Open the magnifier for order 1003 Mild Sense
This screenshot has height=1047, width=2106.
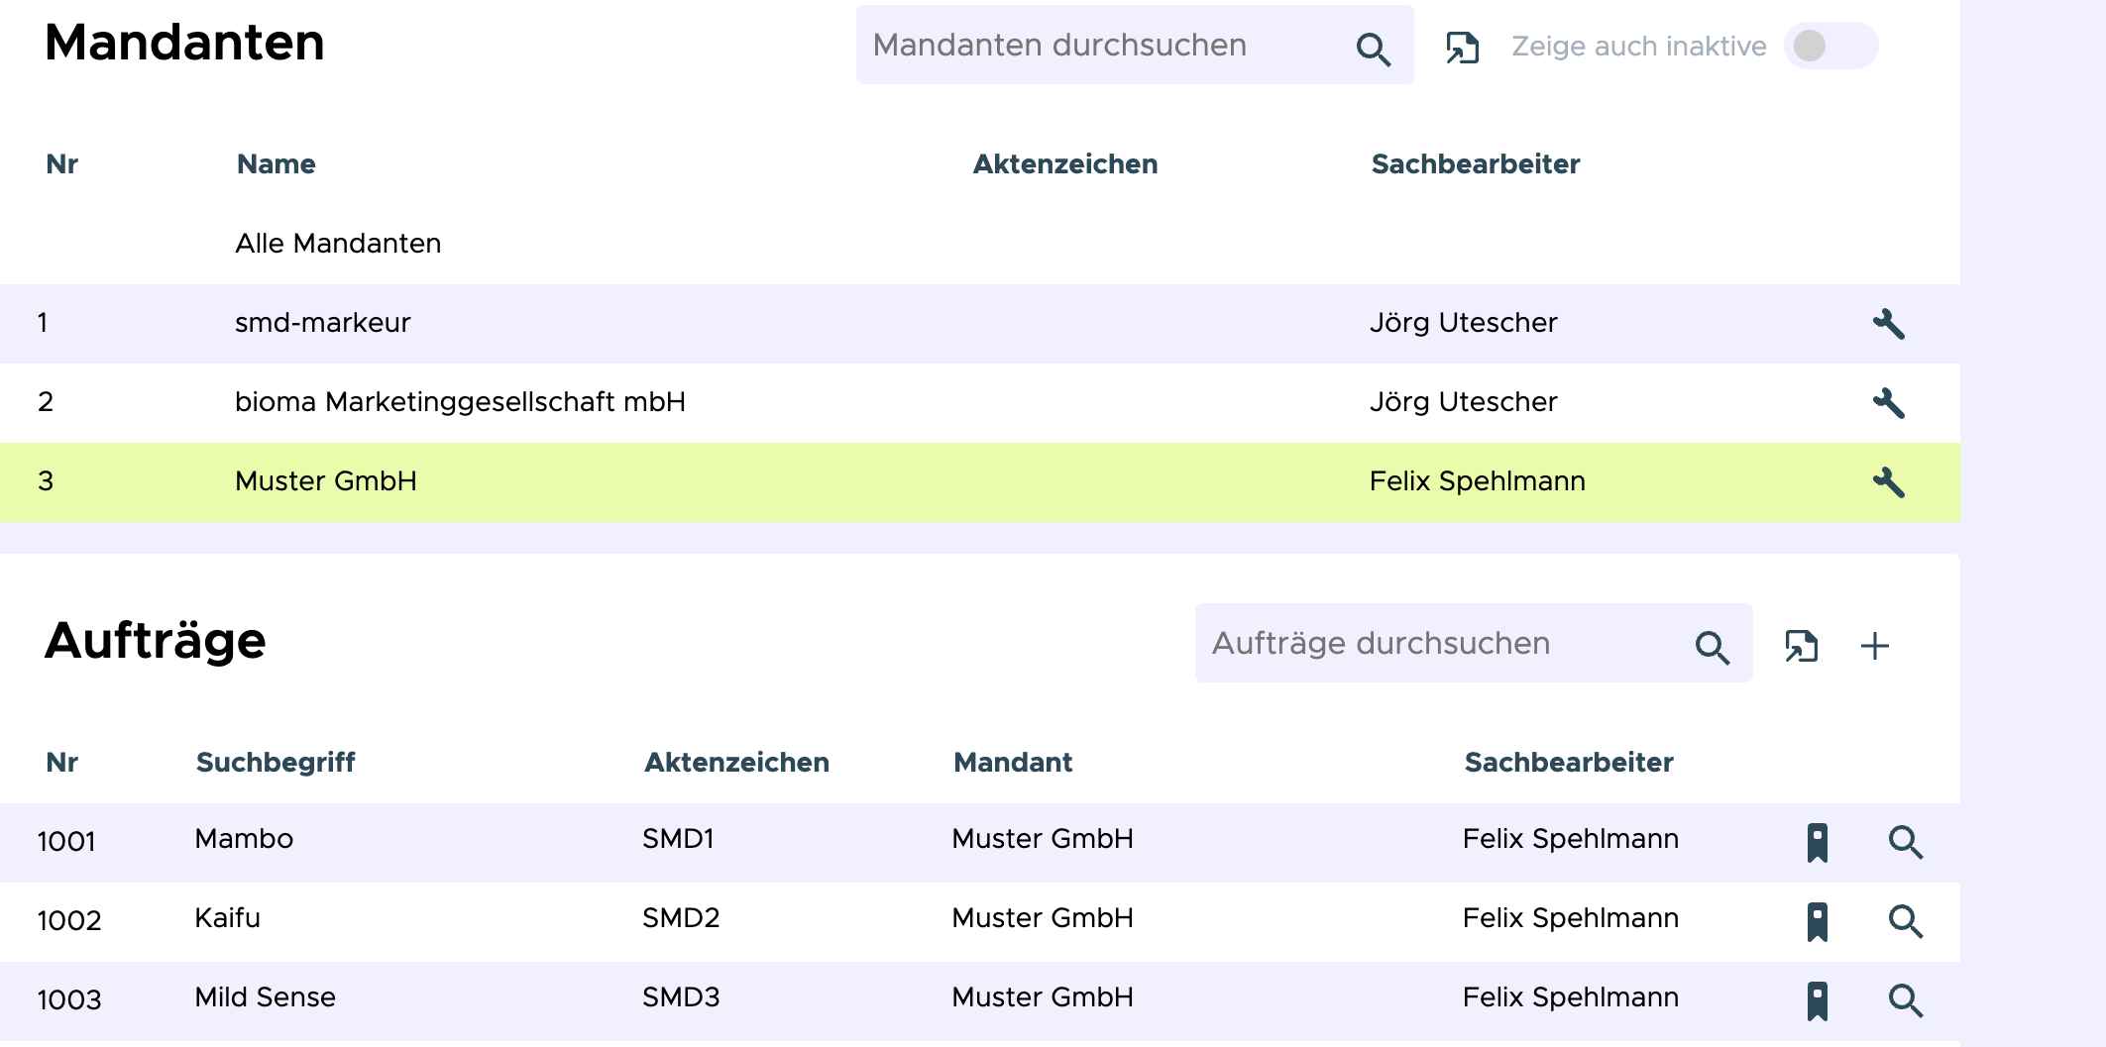tap(1905, 1000)
